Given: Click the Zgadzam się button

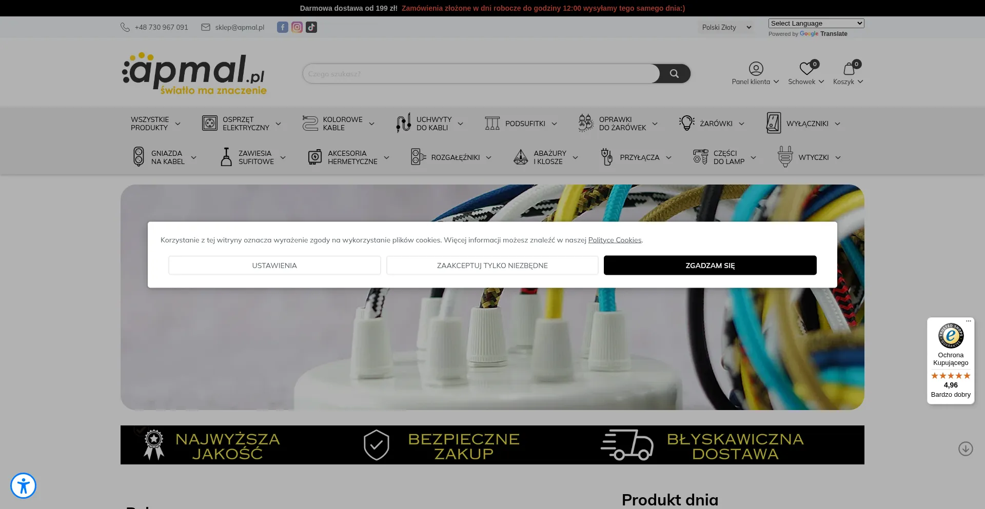Looking at the screenshot, I should 710,266.
